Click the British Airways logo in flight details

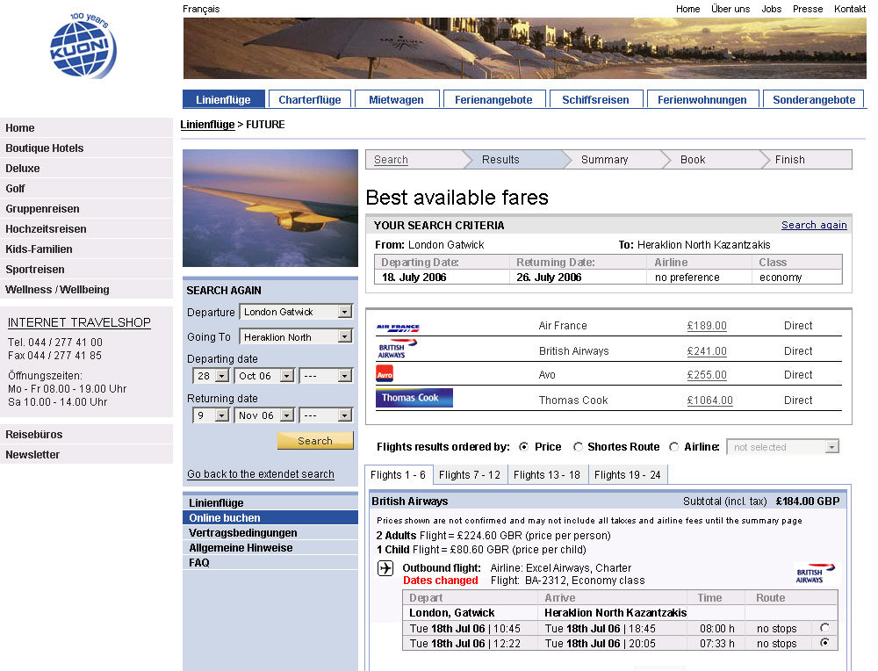[x=815, y=574]
